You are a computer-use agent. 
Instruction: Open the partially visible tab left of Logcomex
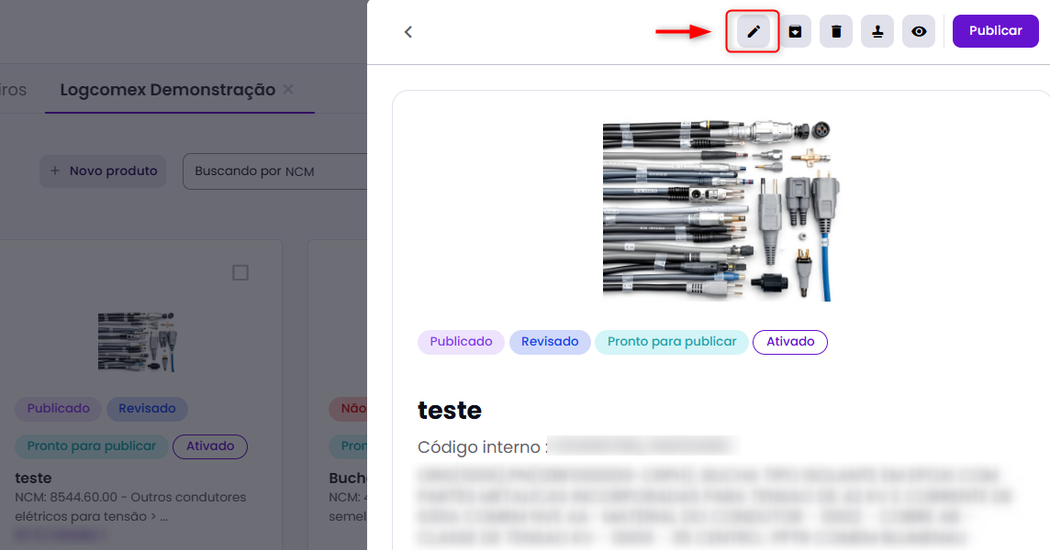point(13,90)
